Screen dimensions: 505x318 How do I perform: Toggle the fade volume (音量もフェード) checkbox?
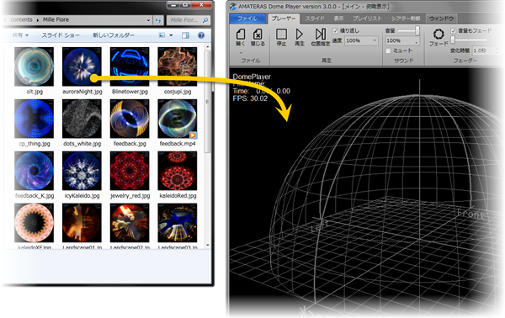454,30
